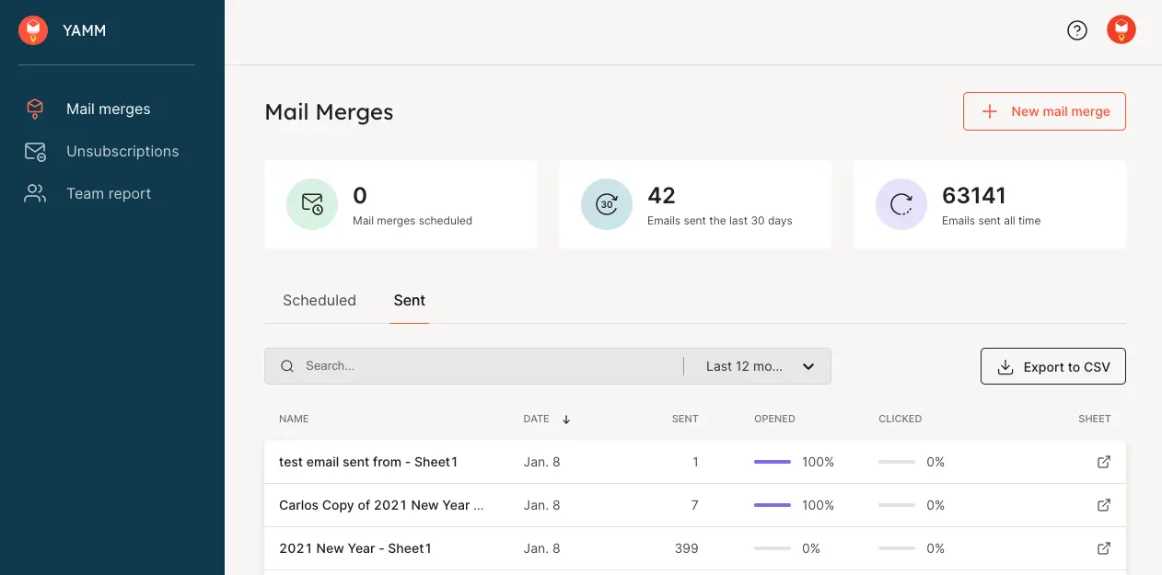Go to Mail merges in sidebar
The image size is (1162, 575).
(109, 109)
